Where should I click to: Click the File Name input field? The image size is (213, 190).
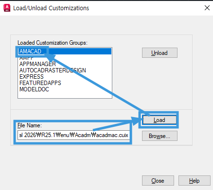74,135
